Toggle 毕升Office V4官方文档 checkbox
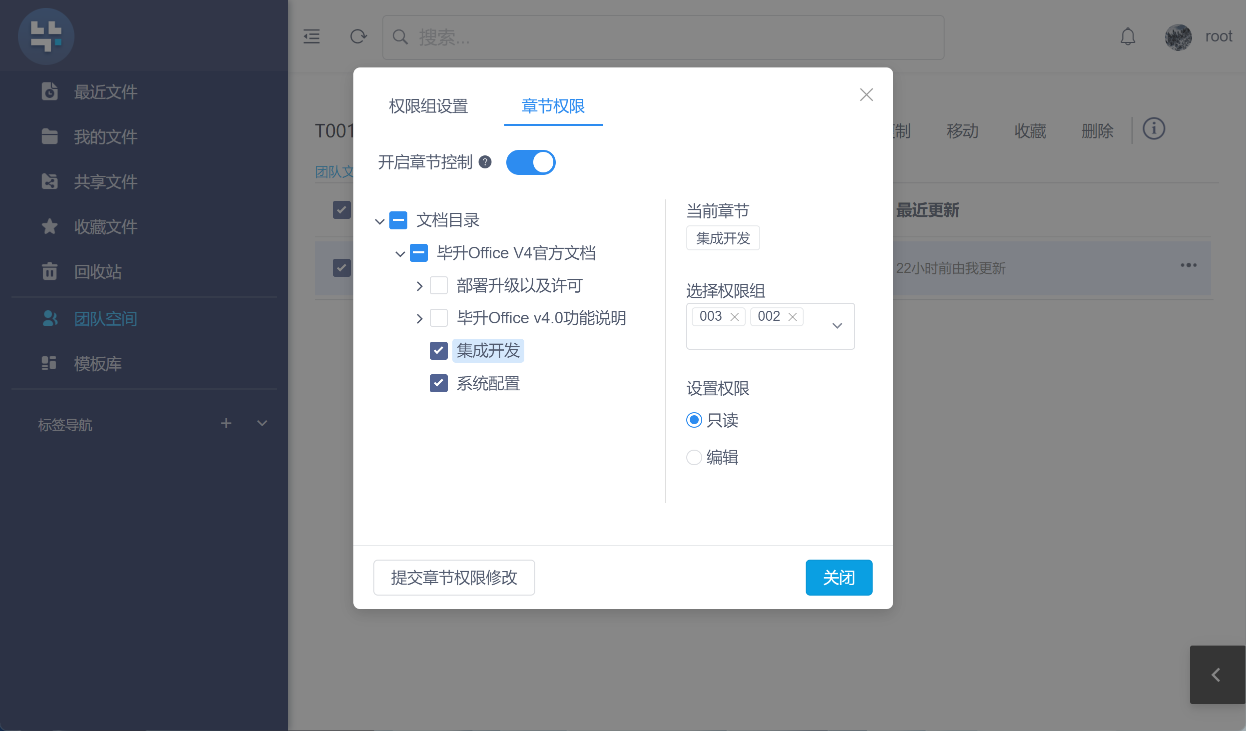 419,253
